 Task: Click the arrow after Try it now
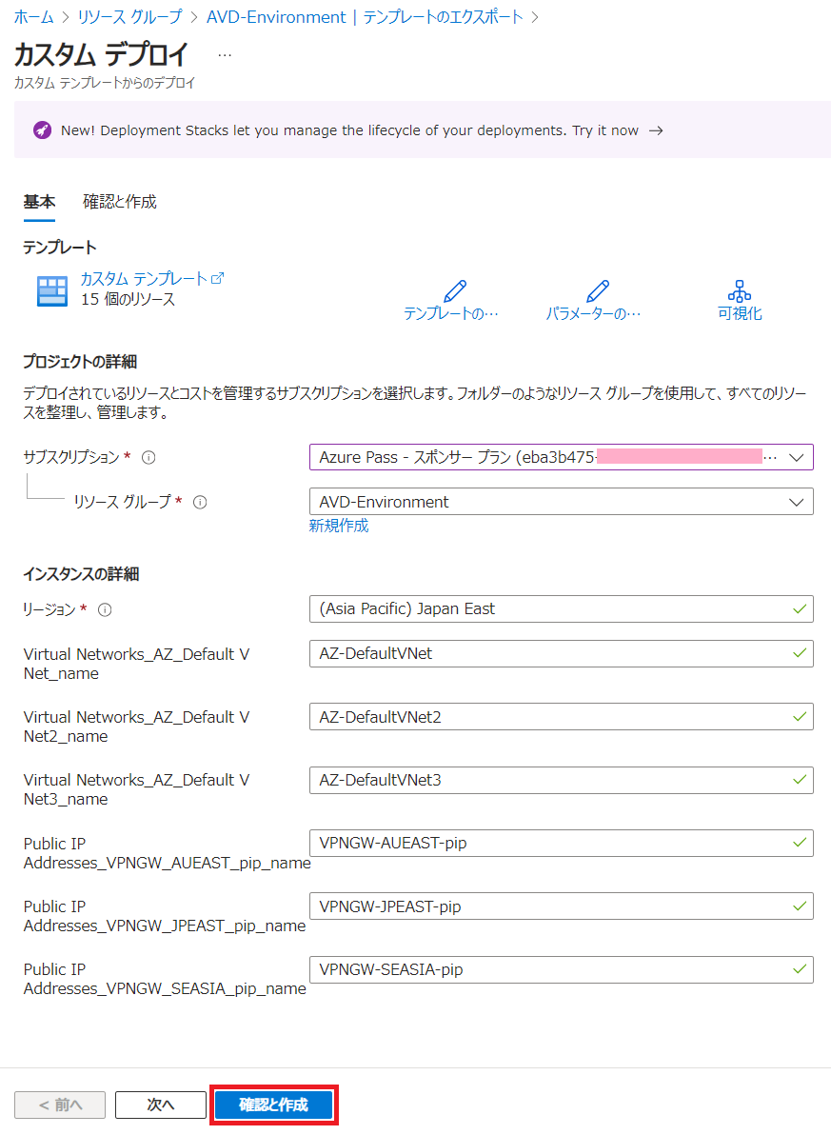[x=656, y=130]
